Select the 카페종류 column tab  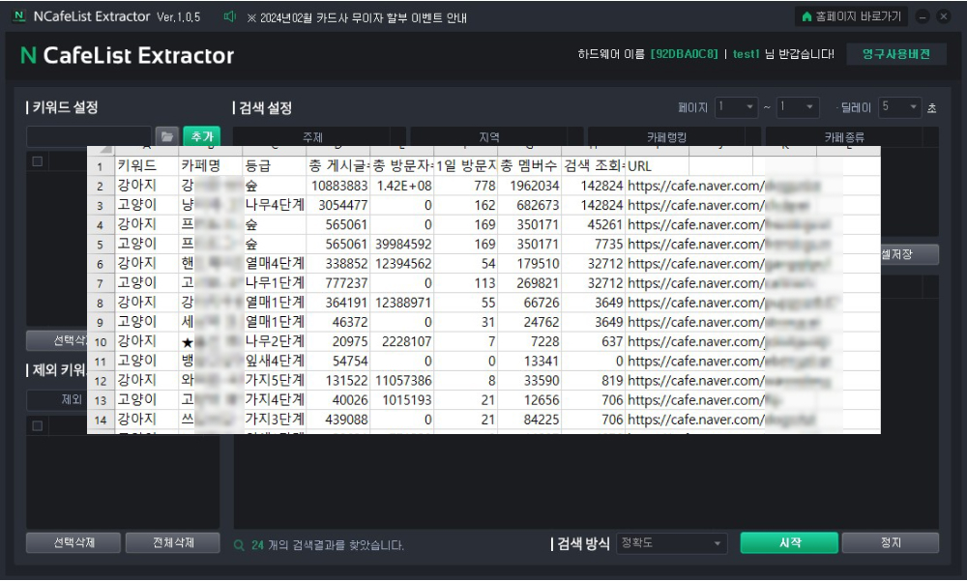[844, 137]
